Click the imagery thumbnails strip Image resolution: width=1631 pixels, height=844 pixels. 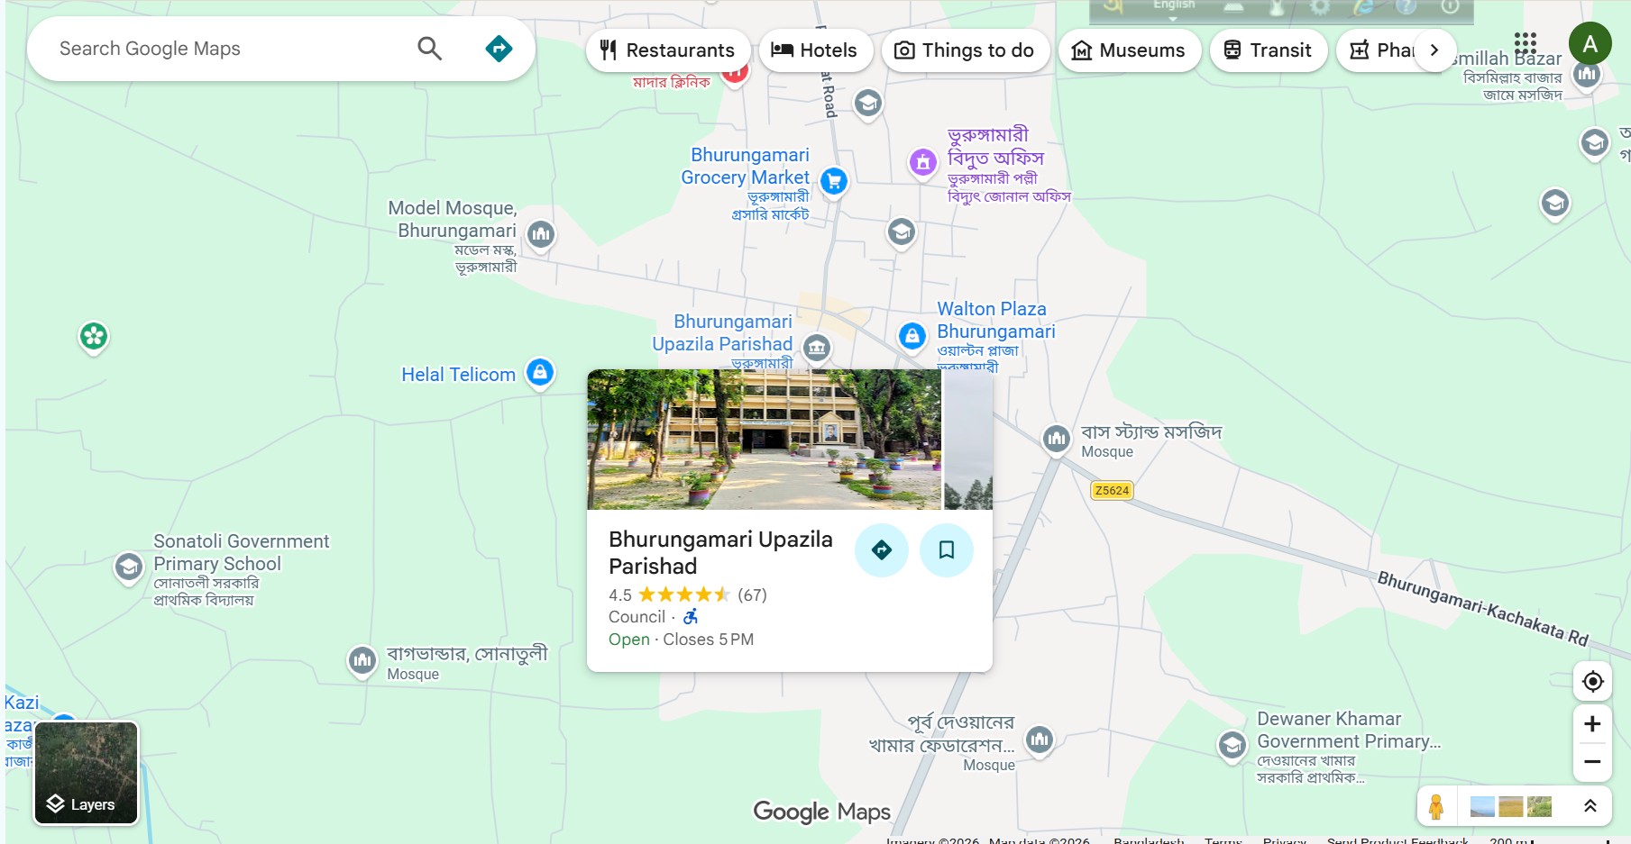click(x=1511, y=806)
